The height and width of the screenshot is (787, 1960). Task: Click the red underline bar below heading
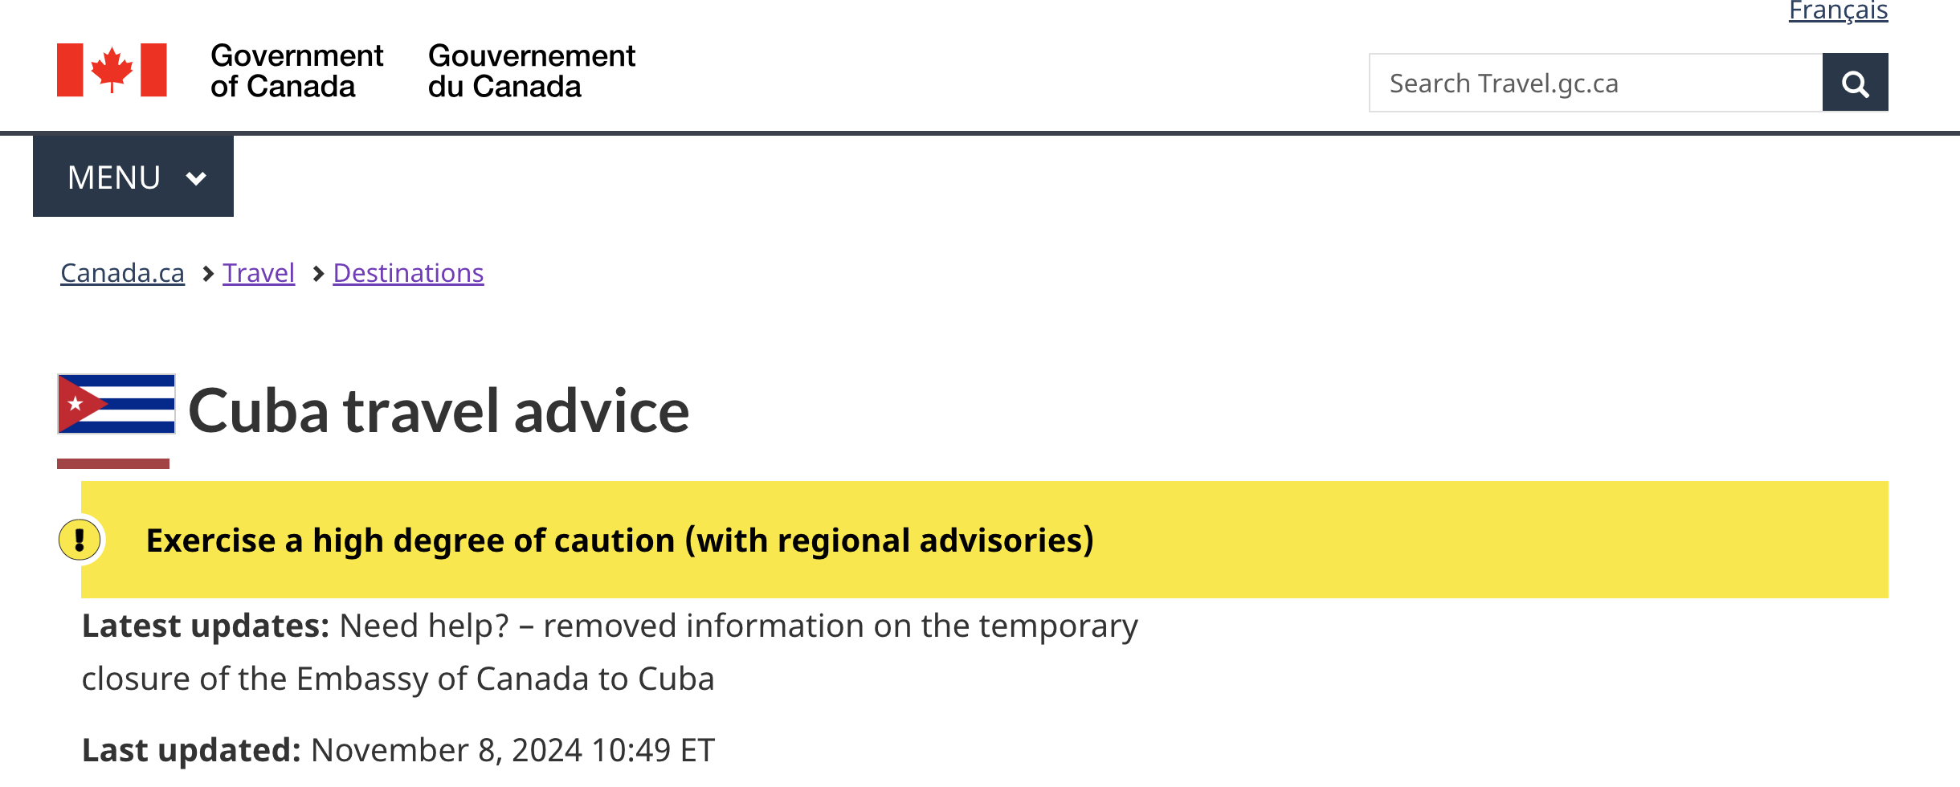(x=112, y=463)
